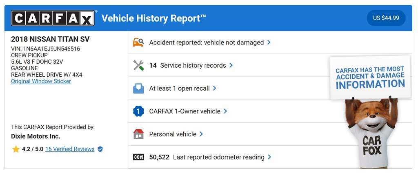Expand the Personal vehicle chevron

201,134
